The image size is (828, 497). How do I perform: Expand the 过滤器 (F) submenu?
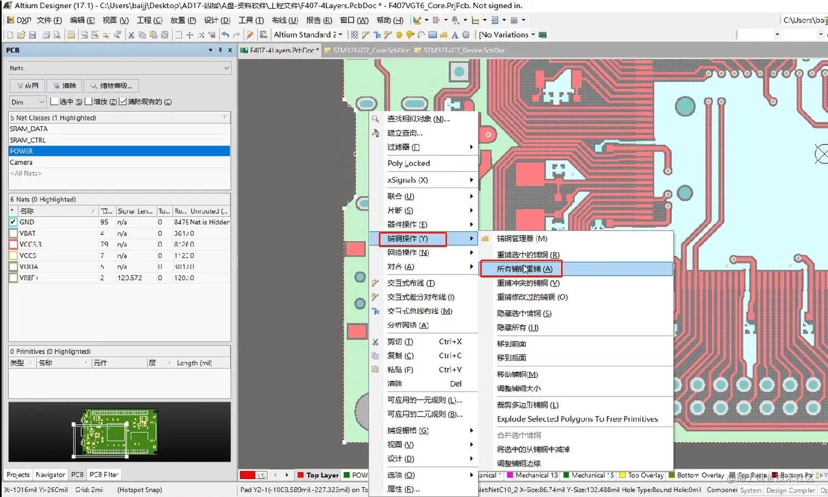pyautogui.click(x=423, y=147)
